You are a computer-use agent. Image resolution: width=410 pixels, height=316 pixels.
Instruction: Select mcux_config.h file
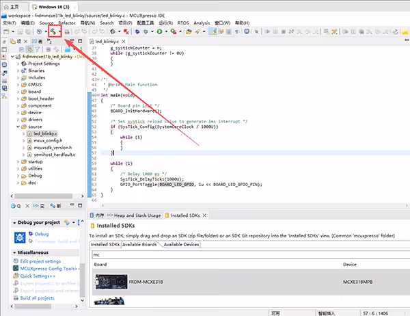(x=48, y=141)
